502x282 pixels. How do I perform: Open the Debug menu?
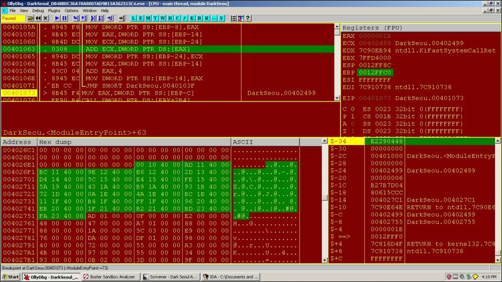(x=38, y=11)
